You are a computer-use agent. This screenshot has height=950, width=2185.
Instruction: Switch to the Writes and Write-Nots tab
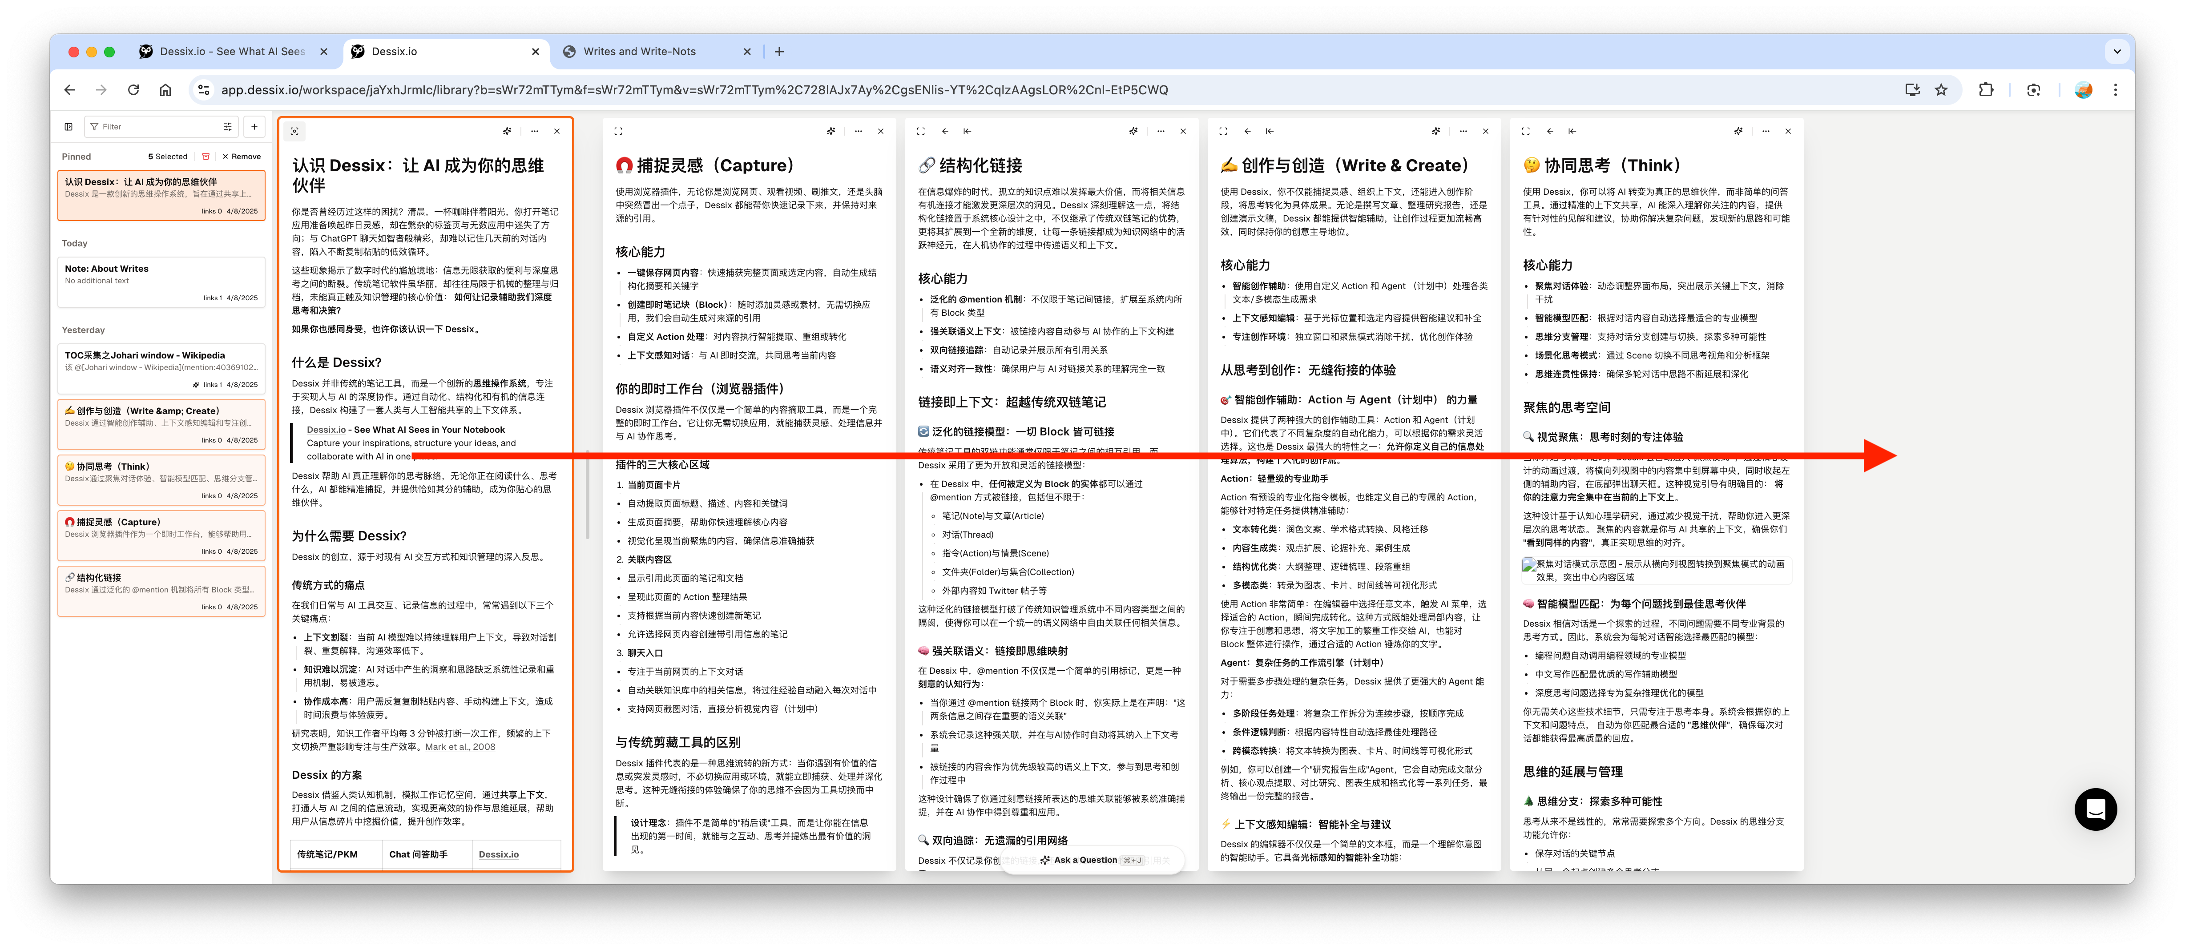(x=641, y=51)
